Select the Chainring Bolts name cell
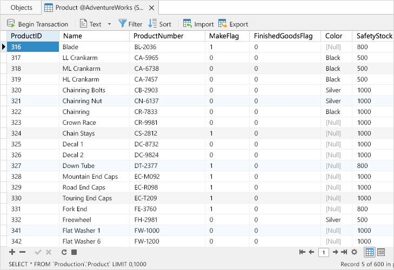 pos(94,90)
